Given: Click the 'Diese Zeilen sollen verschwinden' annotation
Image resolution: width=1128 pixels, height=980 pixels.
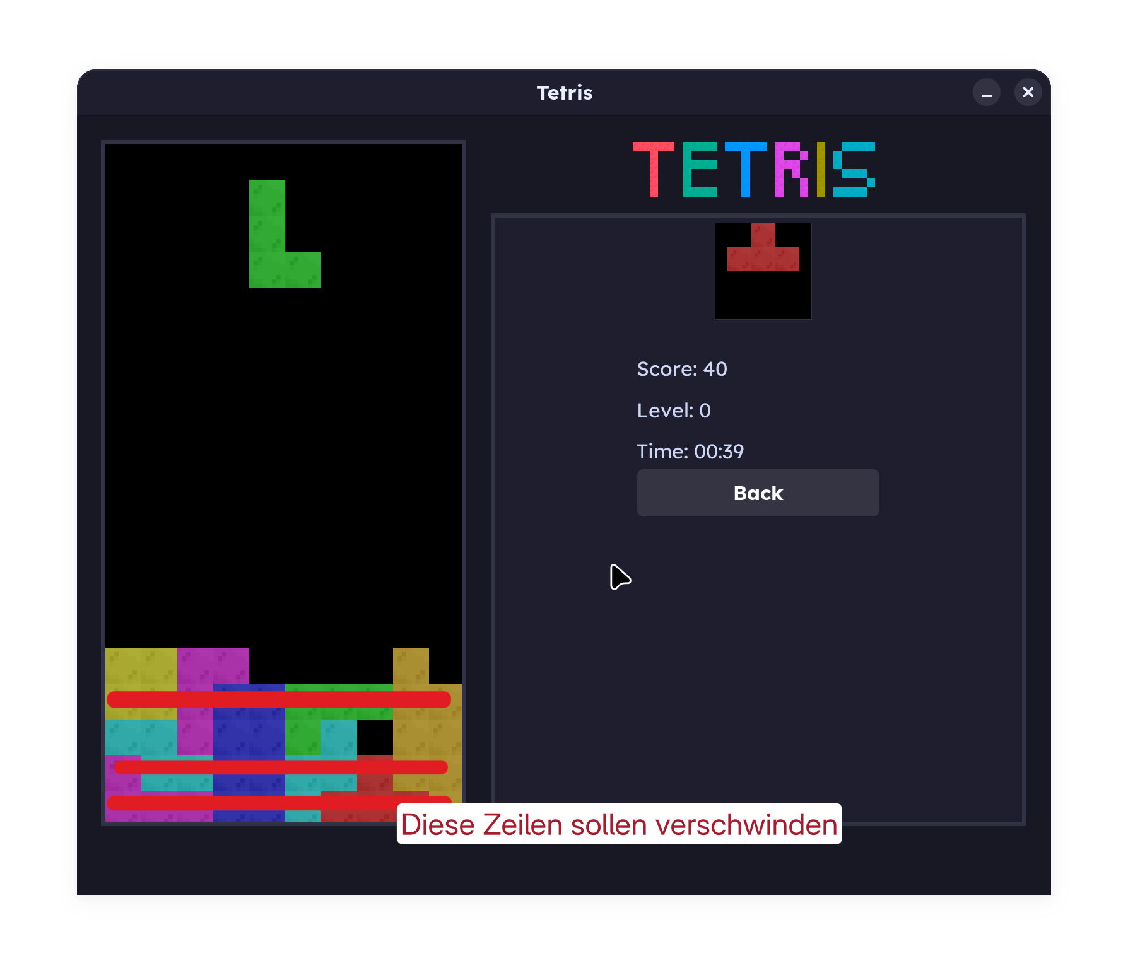Looking at the screenshot, I should pos(619,824).
